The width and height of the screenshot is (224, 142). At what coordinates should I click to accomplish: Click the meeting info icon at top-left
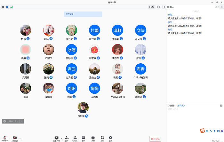coord(3,7)
